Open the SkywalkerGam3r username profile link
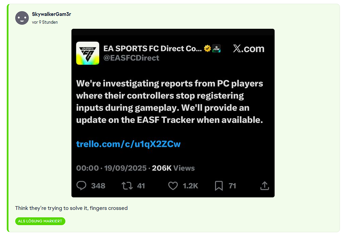 click(51, 14)
